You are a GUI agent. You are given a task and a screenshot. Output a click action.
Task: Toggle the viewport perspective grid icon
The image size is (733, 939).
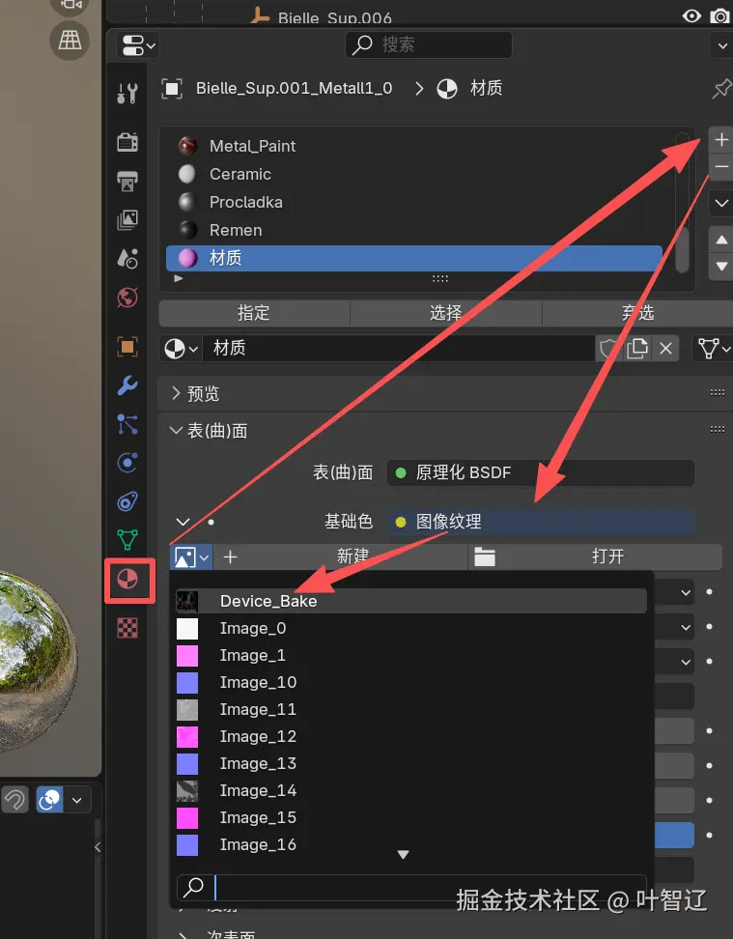[x=70, y=41]
